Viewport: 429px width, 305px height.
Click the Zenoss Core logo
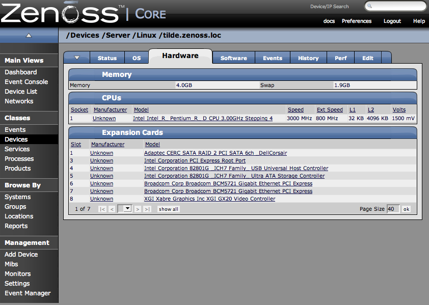(84, 13)
